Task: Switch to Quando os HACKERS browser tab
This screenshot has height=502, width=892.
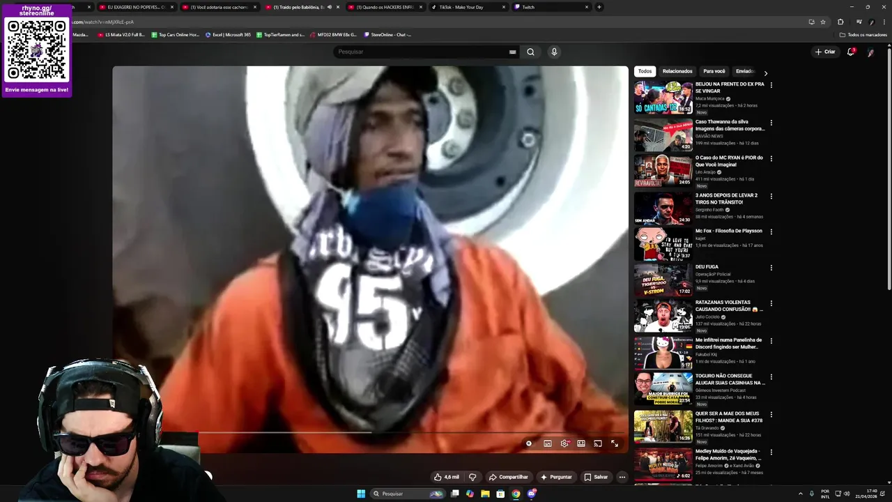Action: coord(385,7)
